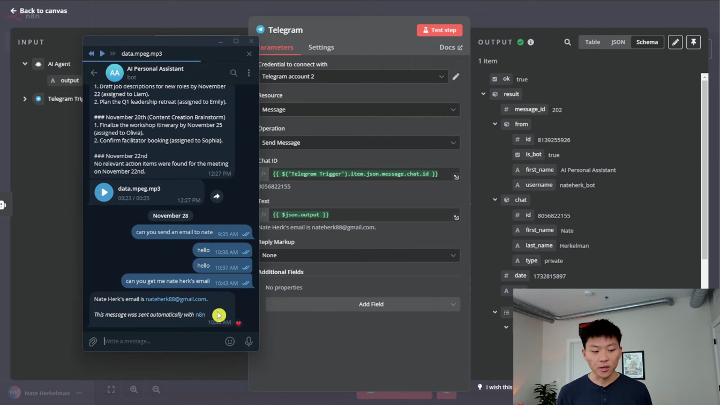Screen dimensions: 720x405
Task: Click the heart reaction on bot message
Action: [x=238, y=324]
